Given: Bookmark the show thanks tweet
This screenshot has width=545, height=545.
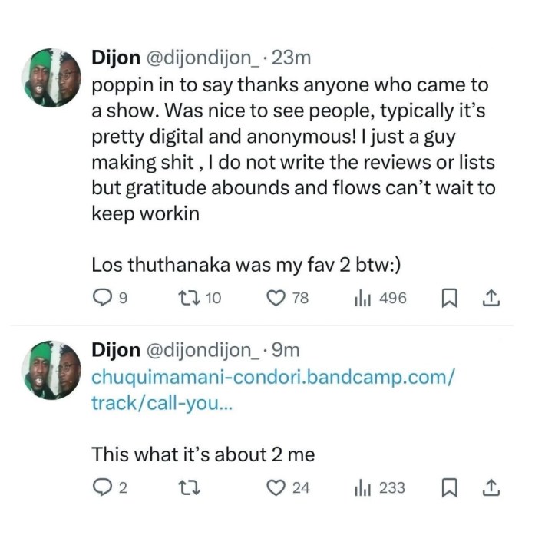Looking at the screenshot, I should click(x=451, y=298).
